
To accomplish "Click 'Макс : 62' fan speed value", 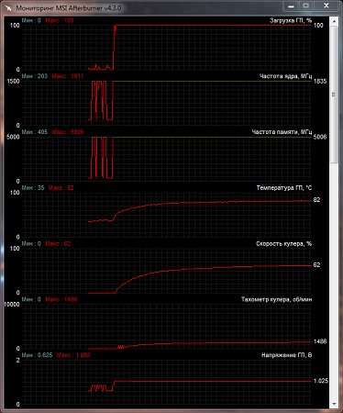I will point(58,243).
